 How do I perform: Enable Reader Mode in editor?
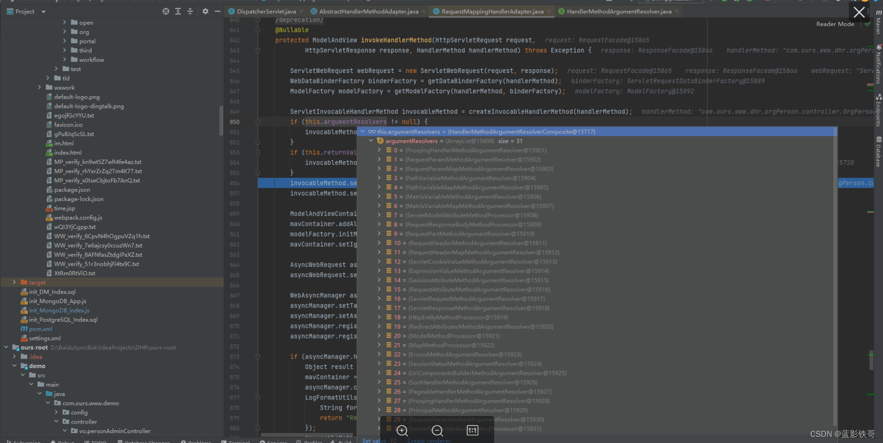[x=835, y=24]
